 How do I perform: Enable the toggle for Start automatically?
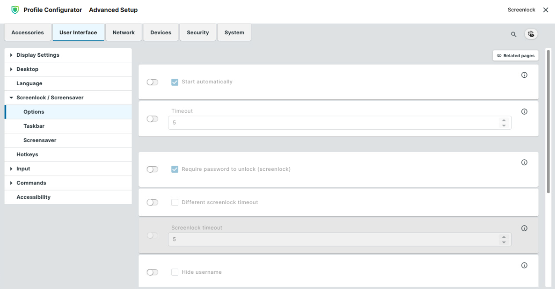tap(152, 82)
